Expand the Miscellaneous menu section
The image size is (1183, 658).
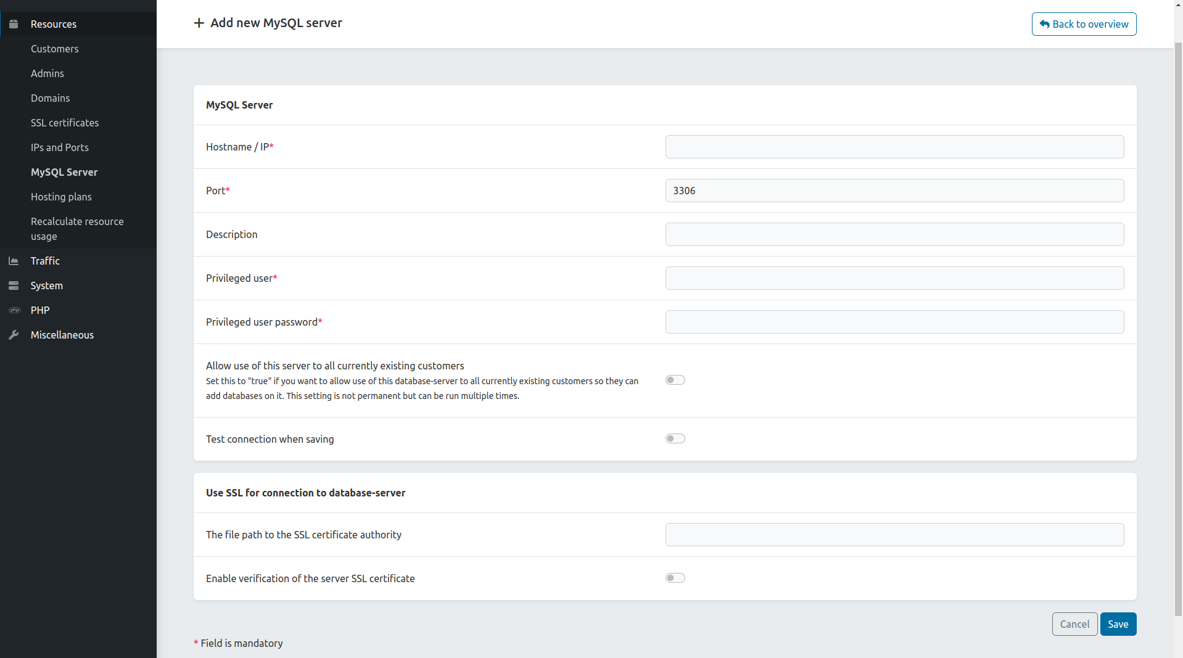tap(62, 335)
